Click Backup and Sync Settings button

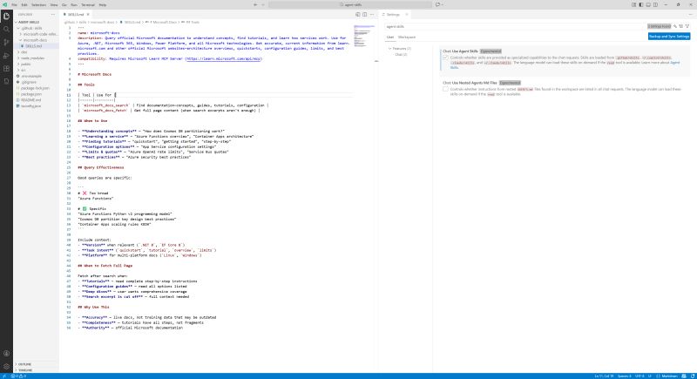pyautogui.click(x=669, y=37)
